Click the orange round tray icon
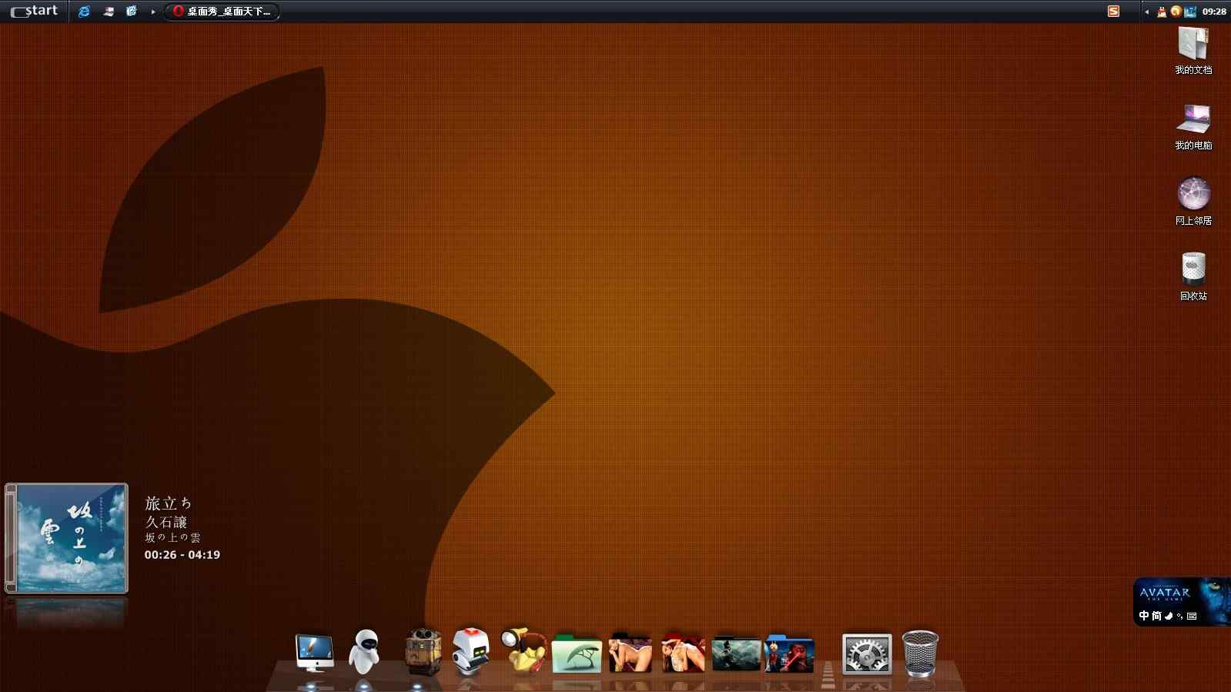Screen dimensions: 1231x692 click(x=1176, y=11)
